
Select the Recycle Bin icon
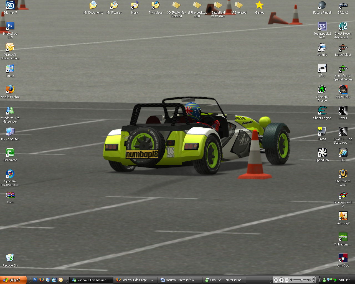point(10,260)
